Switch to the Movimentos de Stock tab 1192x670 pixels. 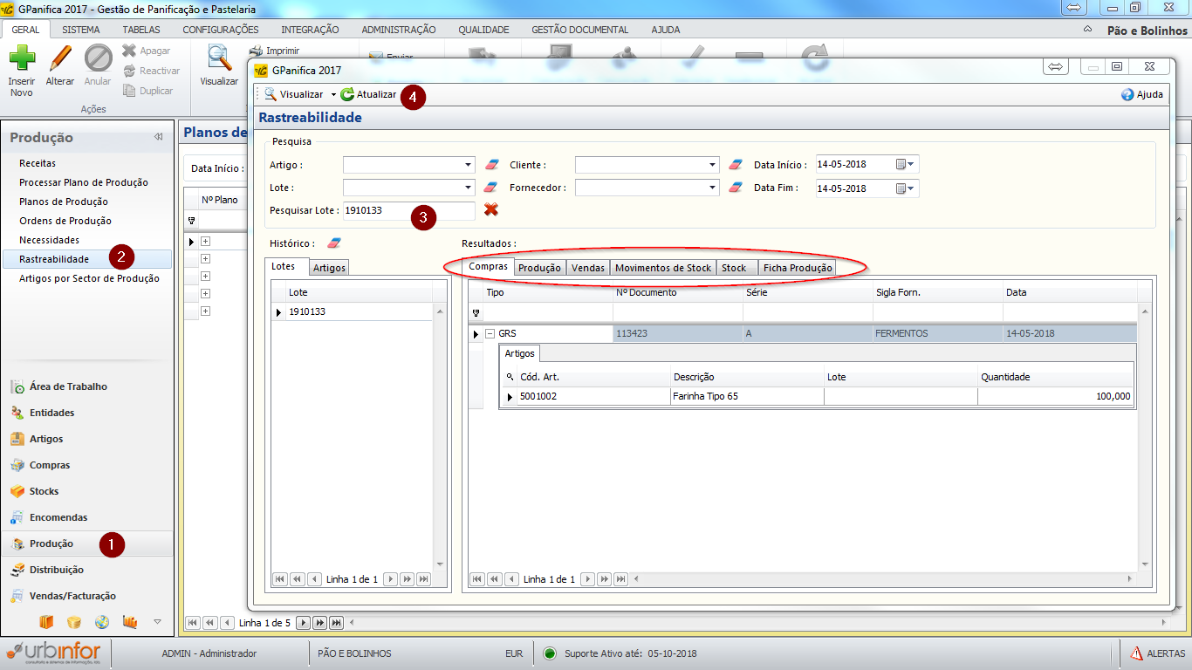point(662,268)
